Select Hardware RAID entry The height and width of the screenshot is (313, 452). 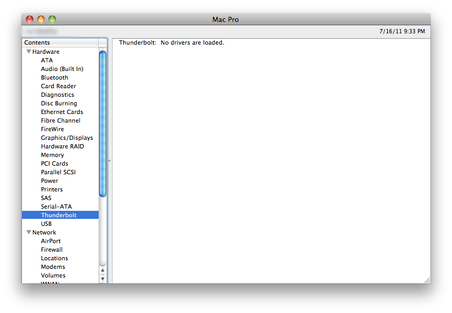[62, 146]
